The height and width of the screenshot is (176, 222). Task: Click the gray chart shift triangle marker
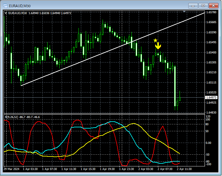184,11
